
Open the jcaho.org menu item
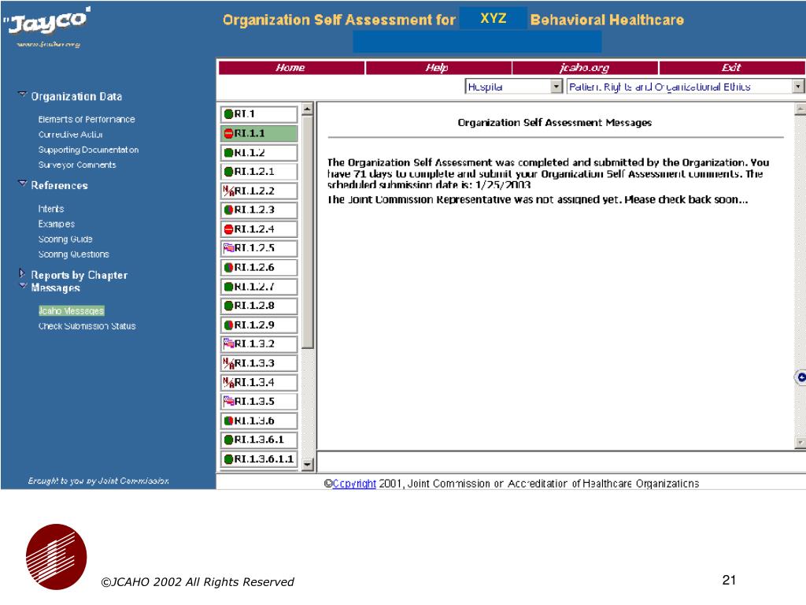coord(585,68)
